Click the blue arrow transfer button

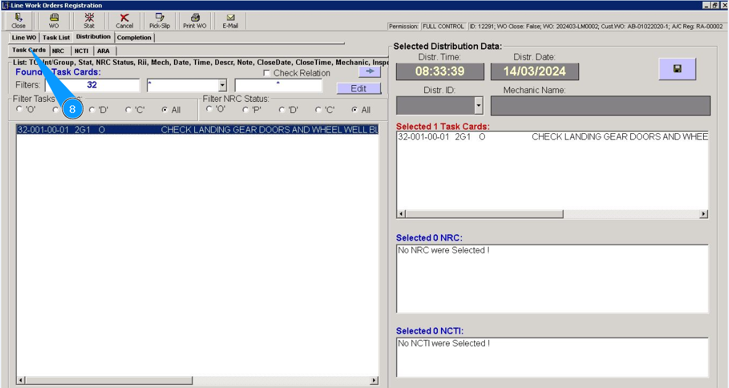[369, 72]
